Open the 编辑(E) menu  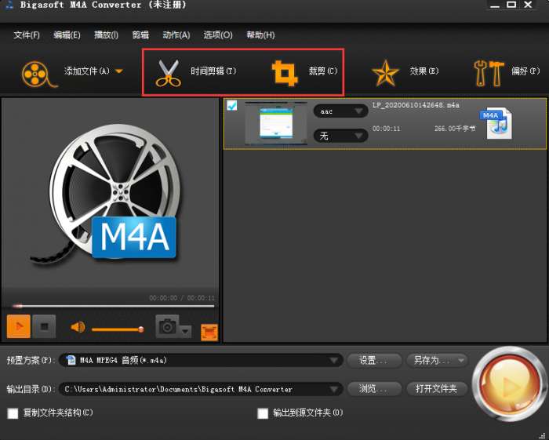(67, 35)
